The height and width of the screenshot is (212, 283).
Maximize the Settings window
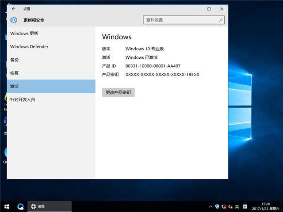(209, 9)
